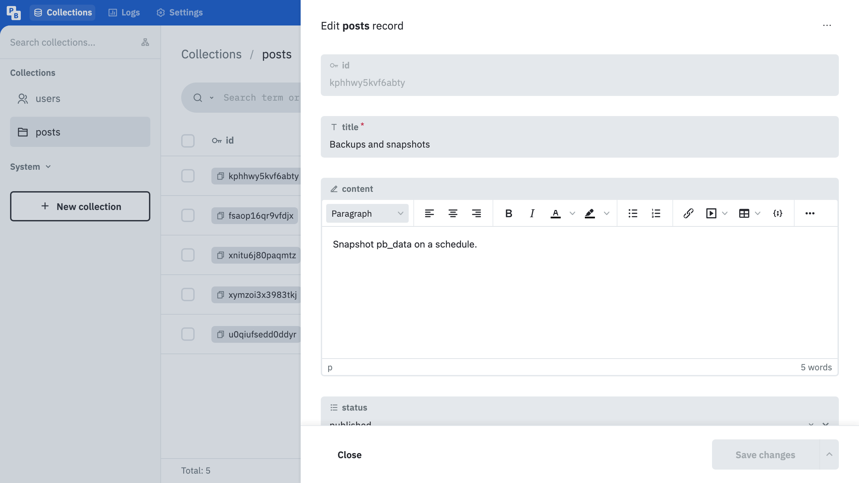This screenshot has height=483, width=859.
Task: Insert a table in the editor
Action: pyautogui.click(x=744, y=213)
